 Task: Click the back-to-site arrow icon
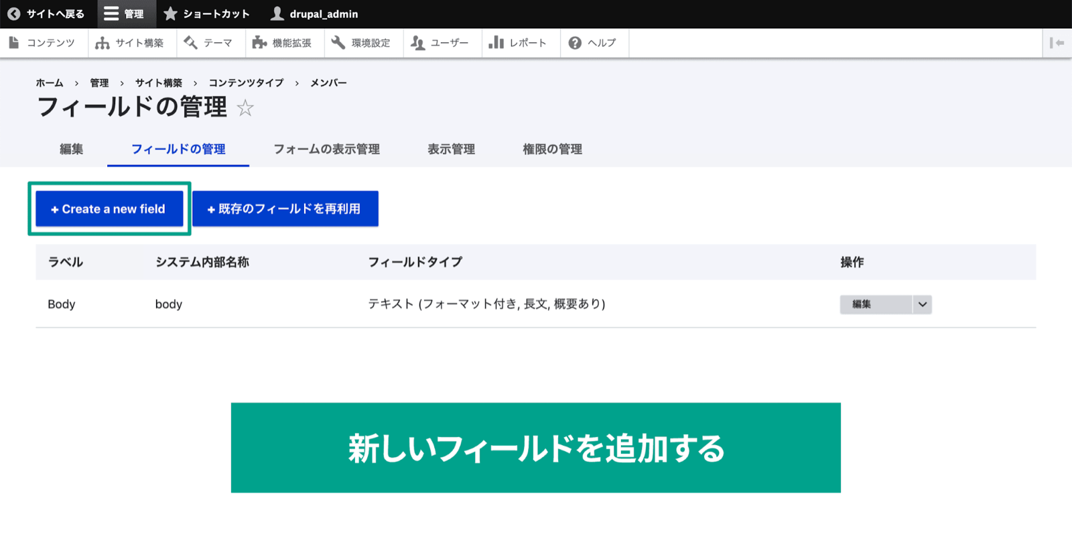pyautogui.click(x=13, y=13)
